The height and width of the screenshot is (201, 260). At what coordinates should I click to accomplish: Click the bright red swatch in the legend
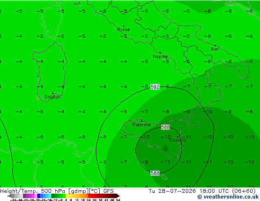click(x=89, y=196)
